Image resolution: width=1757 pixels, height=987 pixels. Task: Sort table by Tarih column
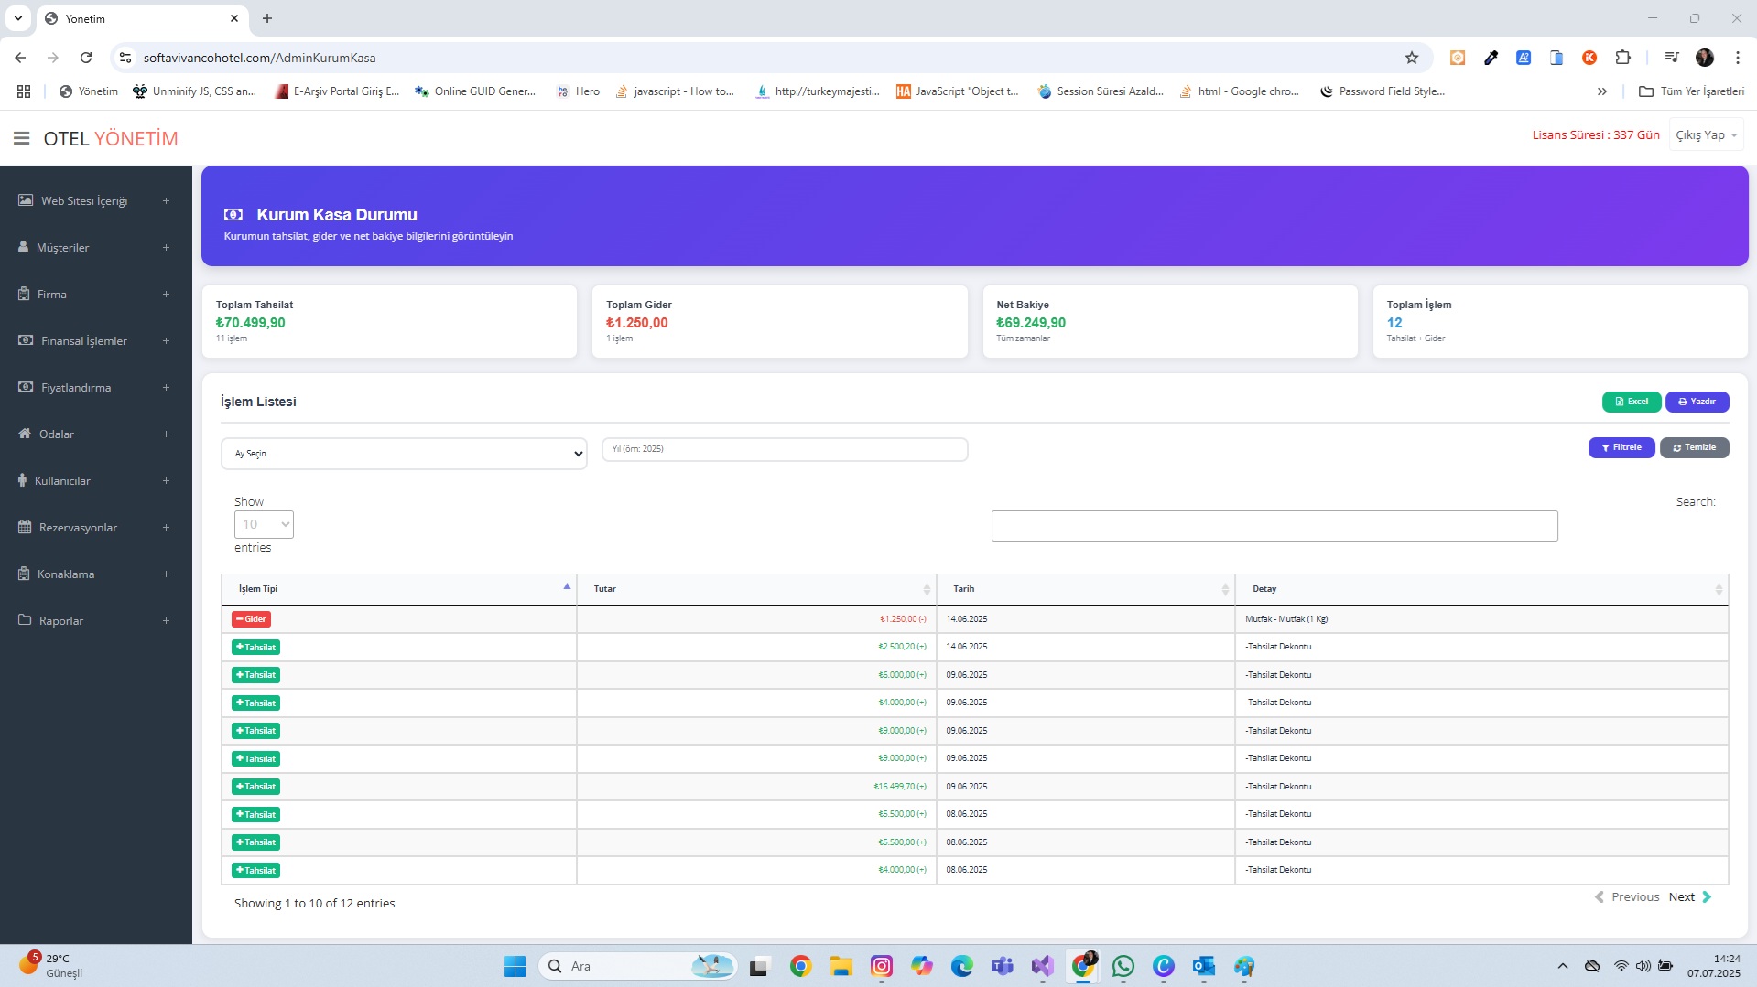tap(1085, 589)
